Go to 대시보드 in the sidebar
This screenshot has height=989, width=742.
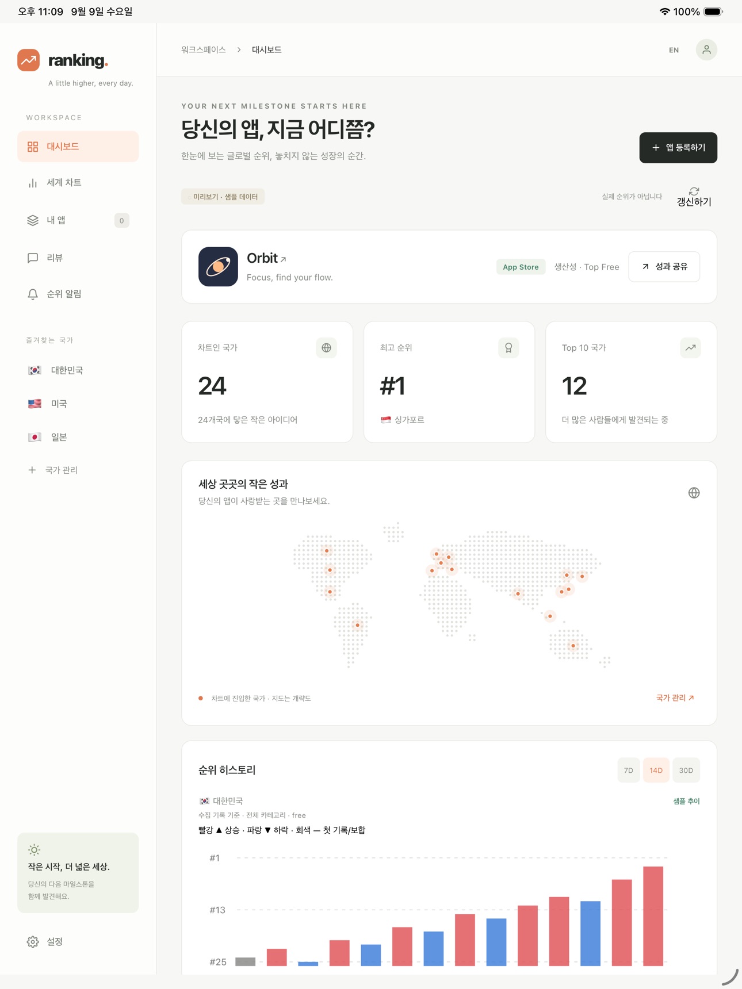pos(78,147)
